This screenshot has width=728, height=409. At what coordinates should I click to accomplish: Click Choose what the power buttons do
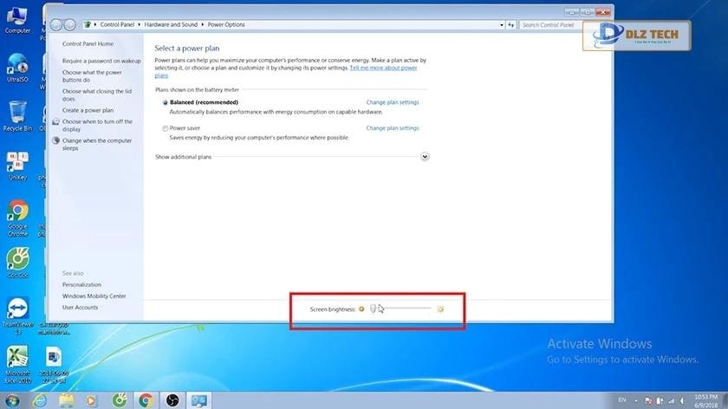pos(92,76)
